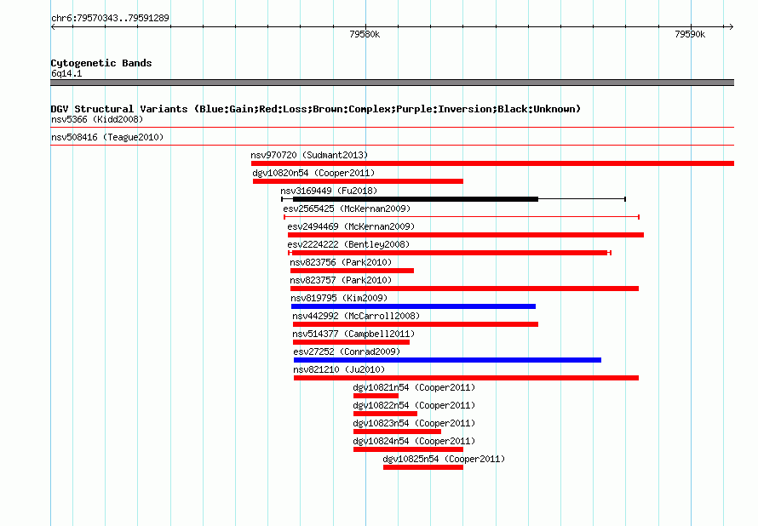
Task: Click the Cytogenetic Bands track title
Action: click(101, 63)
